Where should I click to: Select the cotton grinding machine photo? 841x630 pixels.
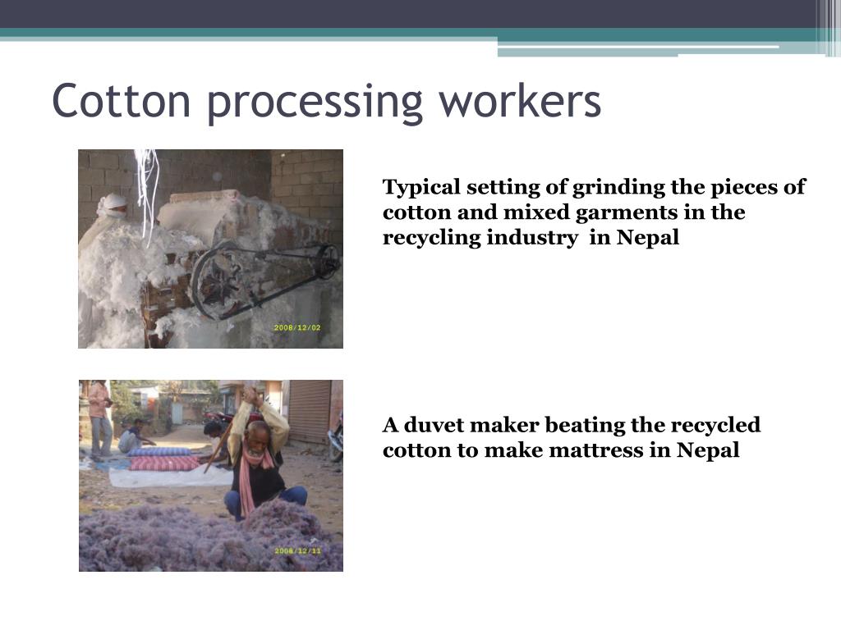point(211,249)
